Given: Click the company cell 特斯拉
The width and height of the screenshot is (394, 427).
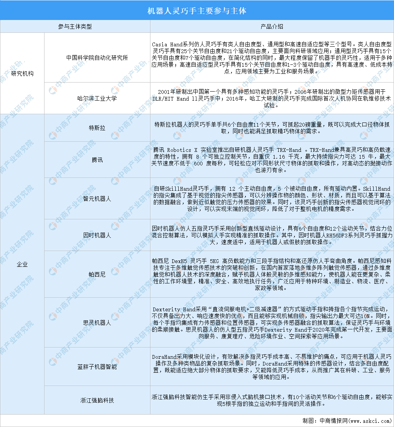Looking at the screenshot, I should pyautogui.click(x=97, y=128).
